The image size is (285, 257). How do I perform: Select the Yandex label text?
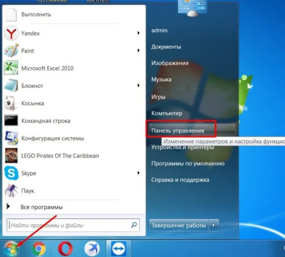point(30,33)
